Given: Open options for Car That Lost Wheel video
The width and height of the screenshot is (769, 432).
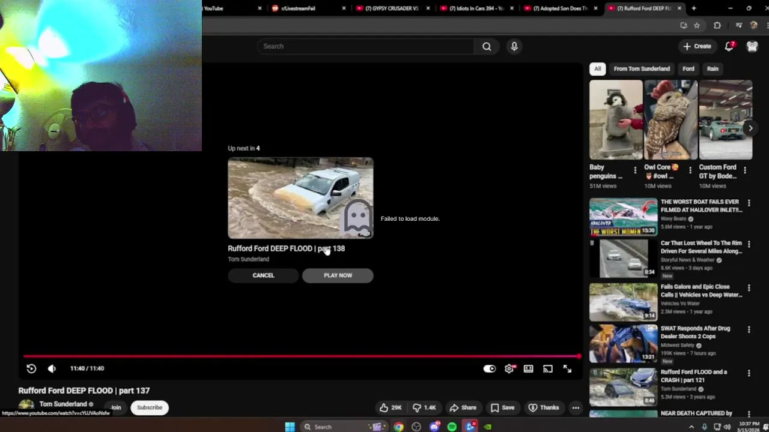Looking at the screenshot, I should (x=749, y=244).
